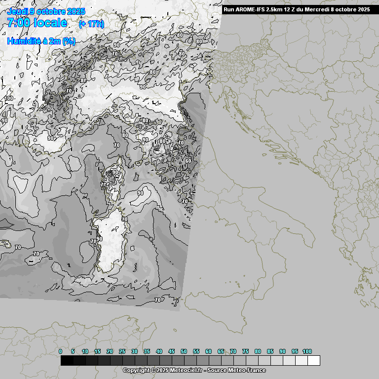Click on the island of Corsica
This screenshot has height=379, width=379.
(x=114, y=183)
